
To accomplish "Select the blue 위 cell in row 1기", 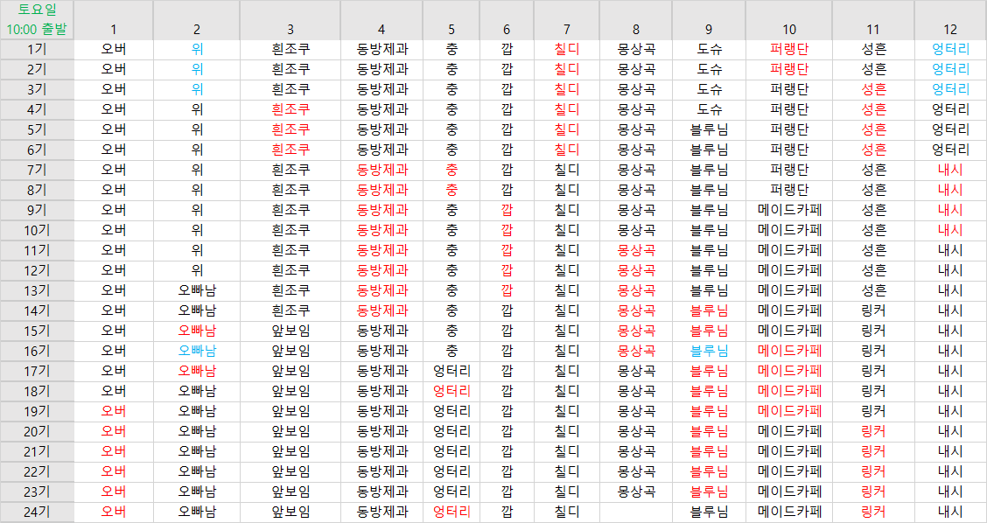I will (197, 49).
